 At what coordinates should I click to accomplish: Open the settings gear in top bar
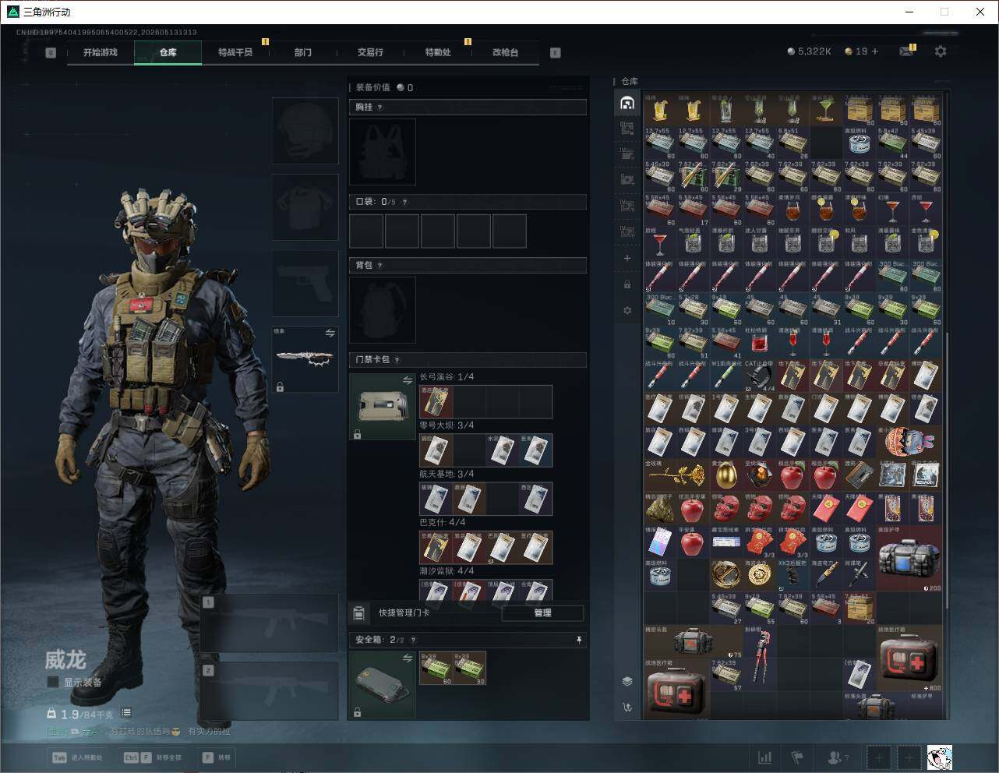(x=941, y=51)
